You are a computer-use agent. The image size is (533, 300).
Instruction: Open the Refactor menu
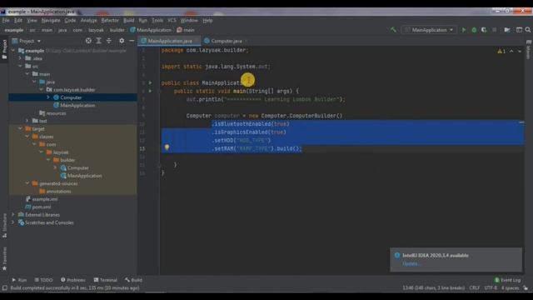110,20
